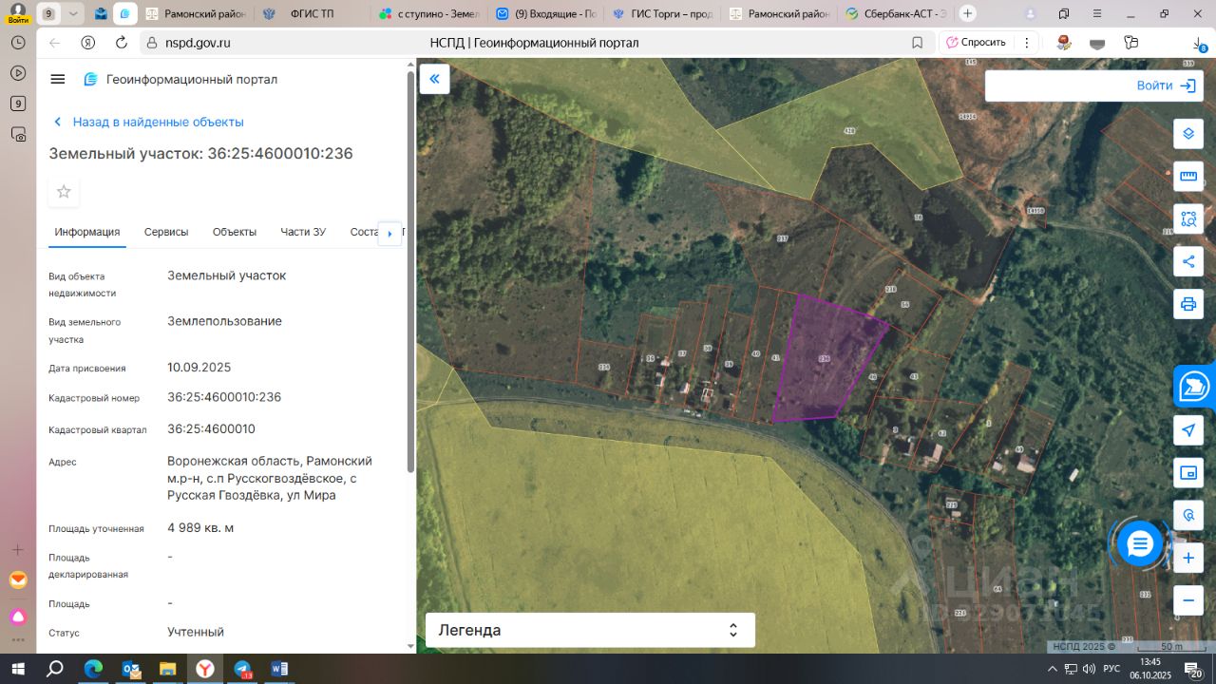
Task: Click the Спросить assistant button
Action: click(975, 43)
